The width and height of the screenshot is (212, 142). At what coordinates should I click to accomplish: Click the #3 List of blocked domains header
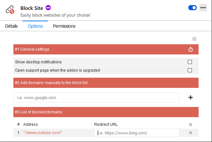[x=106, y=112]
